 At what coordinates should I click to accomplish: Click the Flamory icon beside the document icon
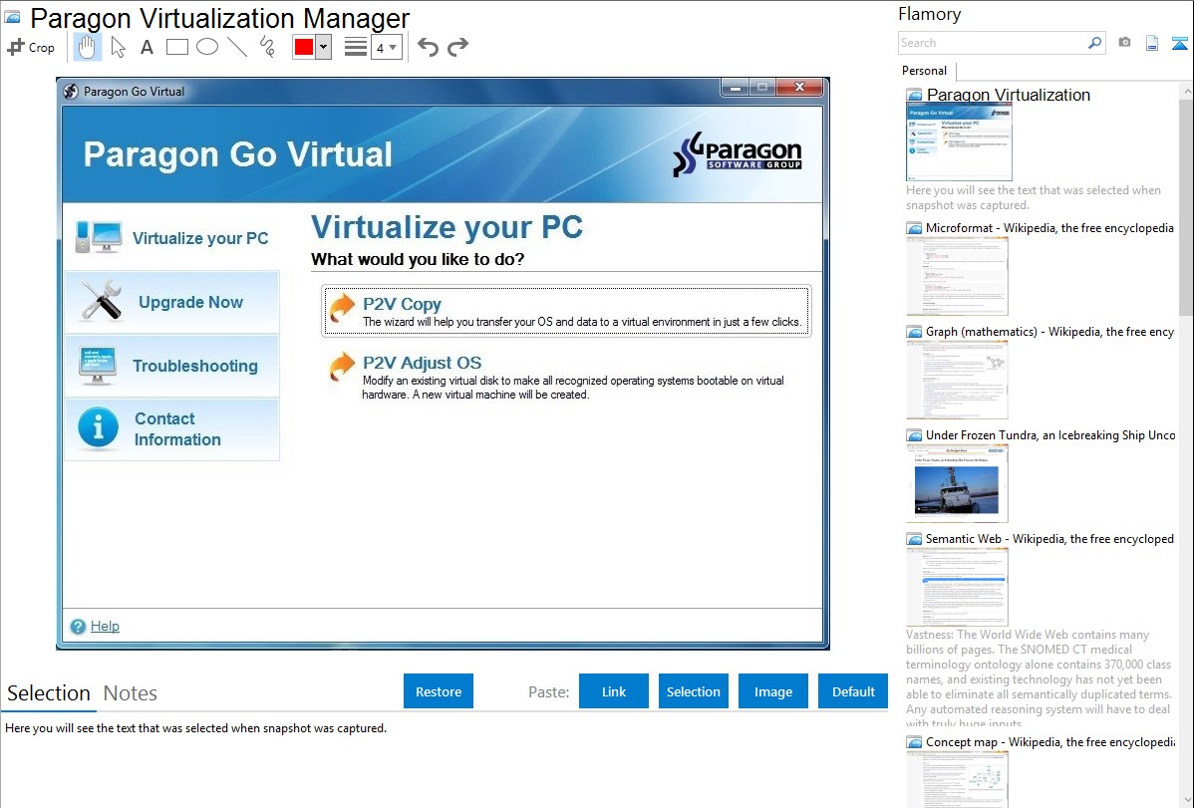coord(1179,43)
